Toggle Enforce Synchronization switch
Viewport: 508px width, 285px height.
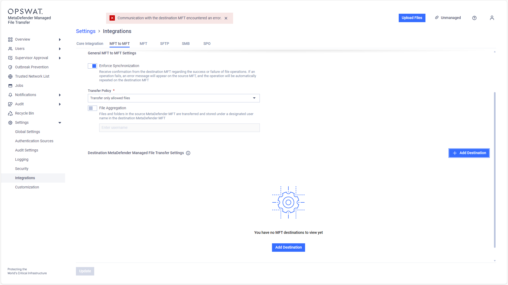(92, 66)
